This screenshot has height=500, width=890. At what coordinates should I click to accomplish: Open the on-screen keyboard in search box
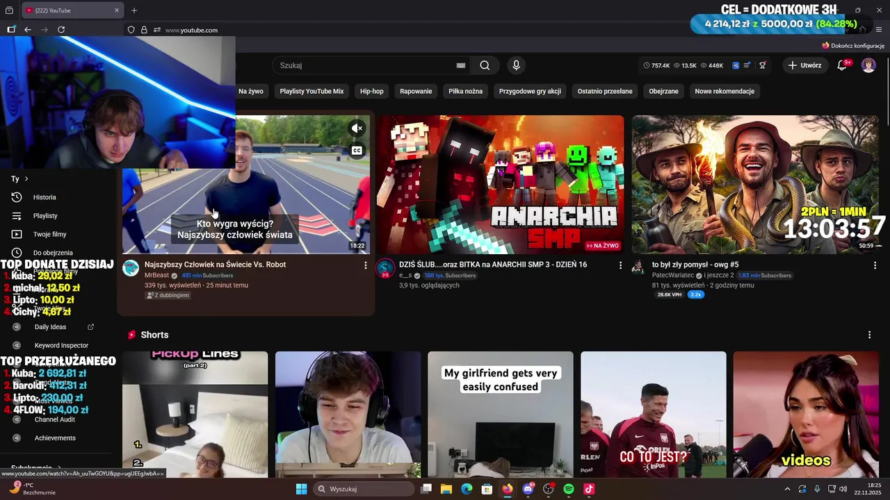[460, 65]
